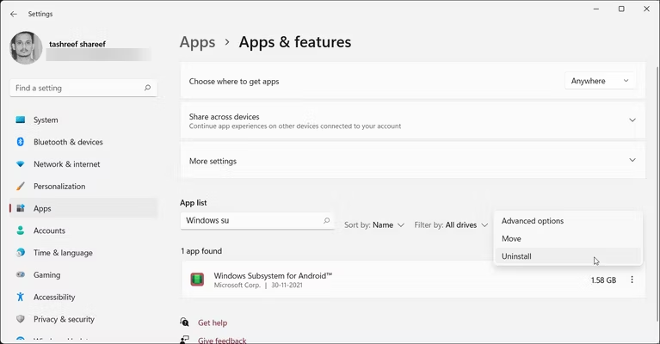660x344 pixels.
Task: Open the Give feedback link
Action: point(222,340)
